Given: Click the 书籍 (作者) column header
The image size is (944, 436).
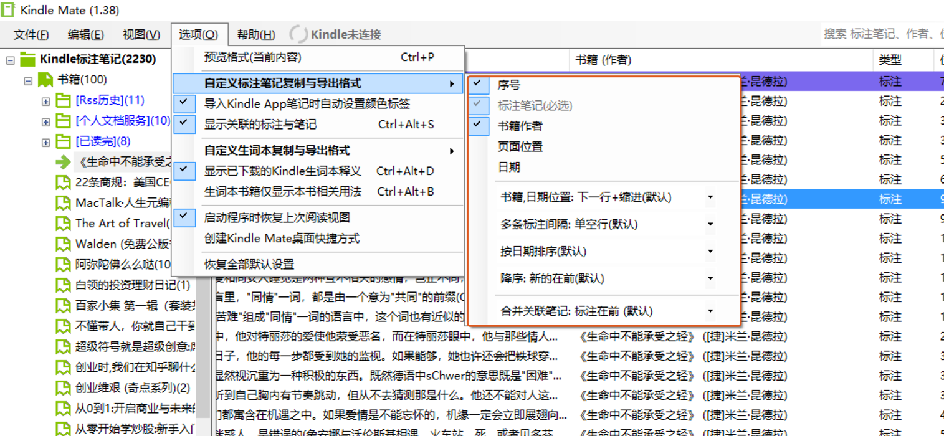Looking at the screenshot, I should pyautogui.click(x=603, y=60).
